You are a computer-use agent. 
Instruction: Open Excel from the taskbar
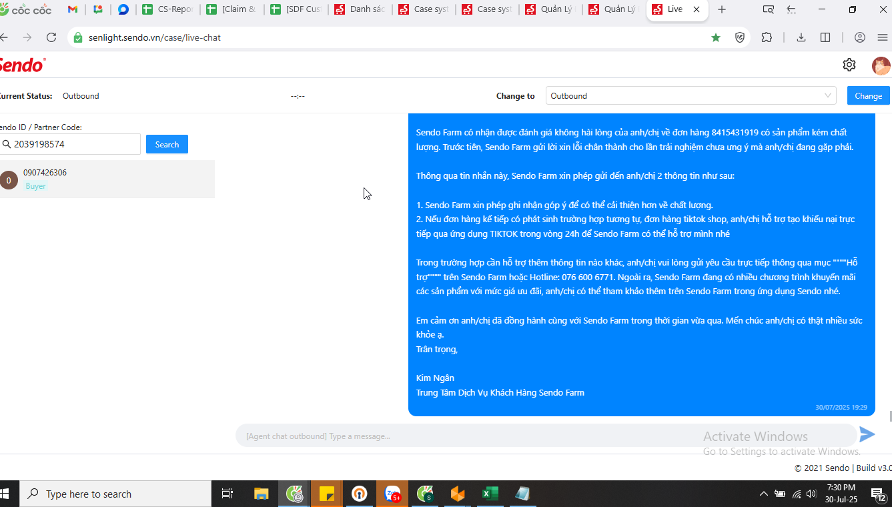490,494
